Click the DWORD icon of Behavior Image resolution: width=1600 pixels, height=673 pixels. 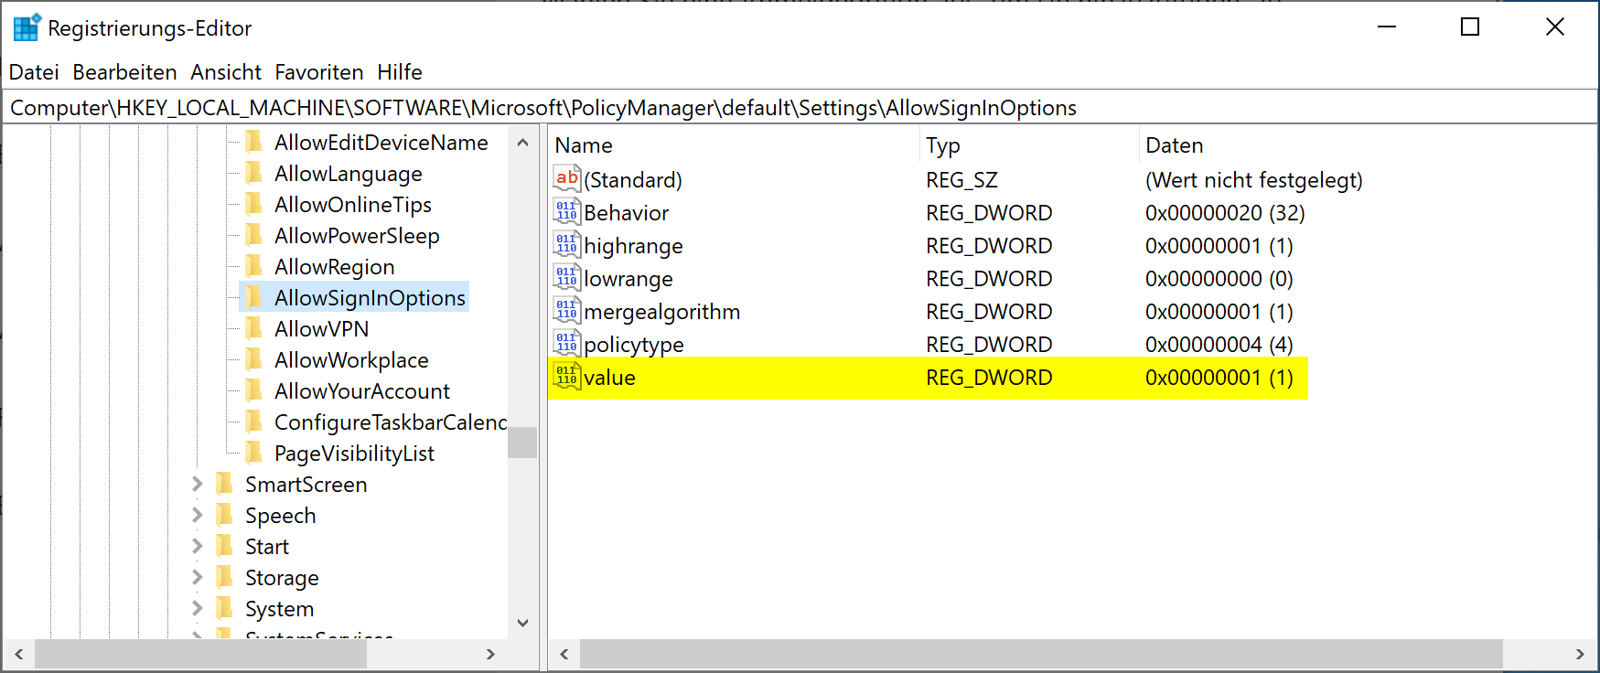tap(567, 212)
